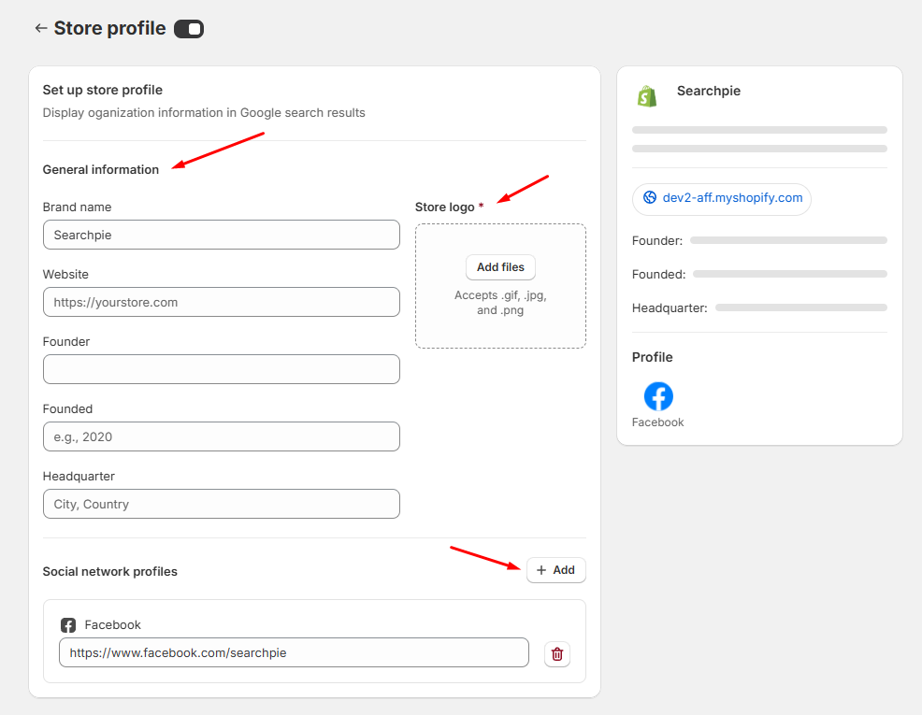This screenshot has height=715, width=922.
Task: Delete the Facebook profile with trash icon
Action: click(x=557, y=654)
